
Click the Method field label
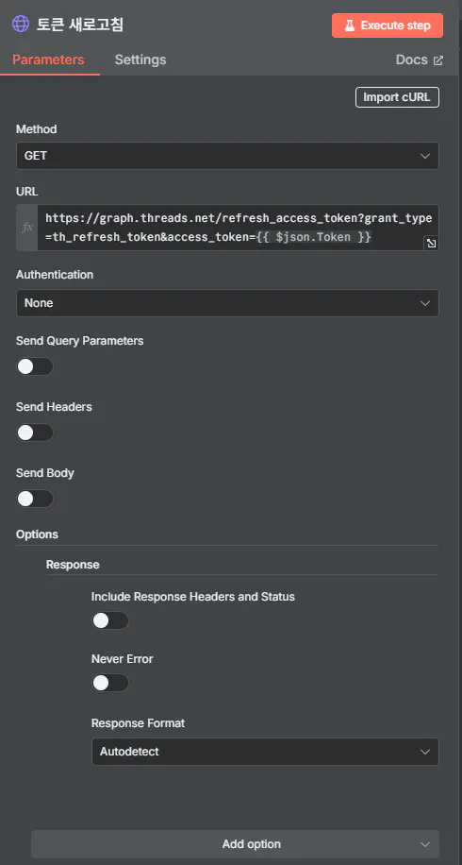pyautogui.click(x=37, y=129)
